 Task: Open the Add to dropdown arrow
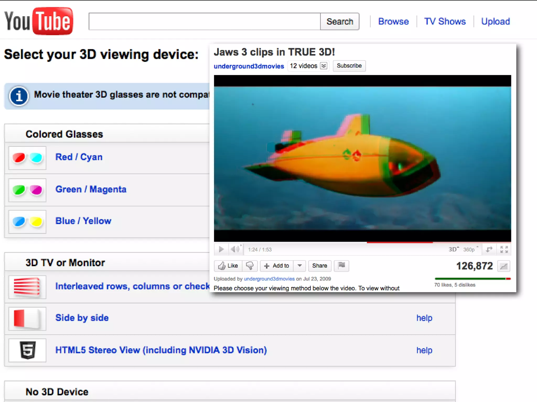pos(300,266)
